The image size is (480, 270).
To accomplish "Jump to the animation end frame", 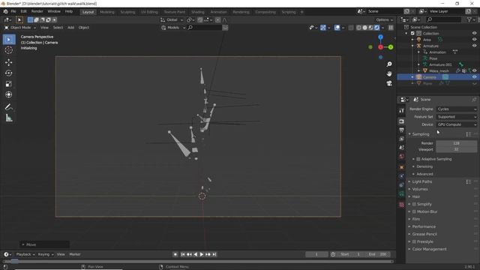I will pyautogui.click(x=214, y=254).
